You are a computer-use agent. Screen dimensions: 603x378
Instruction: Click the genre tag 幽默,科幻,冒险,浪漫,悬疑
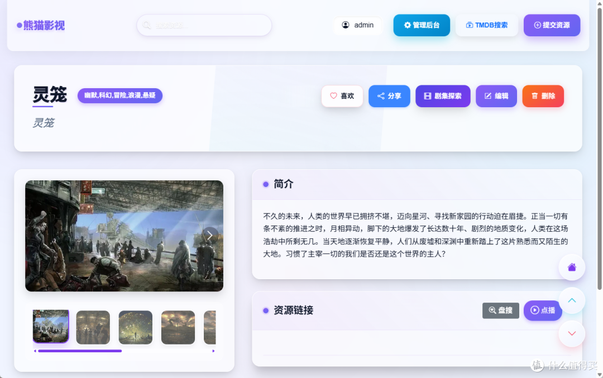120,95
